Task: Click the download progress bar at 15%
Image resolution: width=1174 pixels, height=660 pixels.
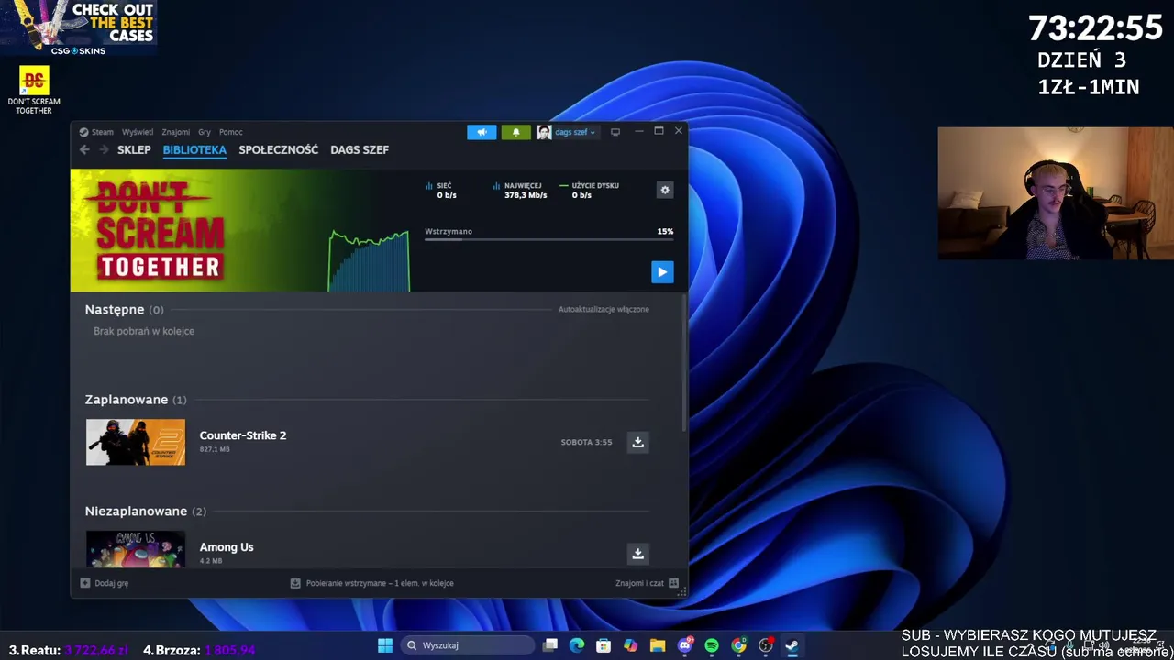Action: pyautogui.click(x=548, y=239)
